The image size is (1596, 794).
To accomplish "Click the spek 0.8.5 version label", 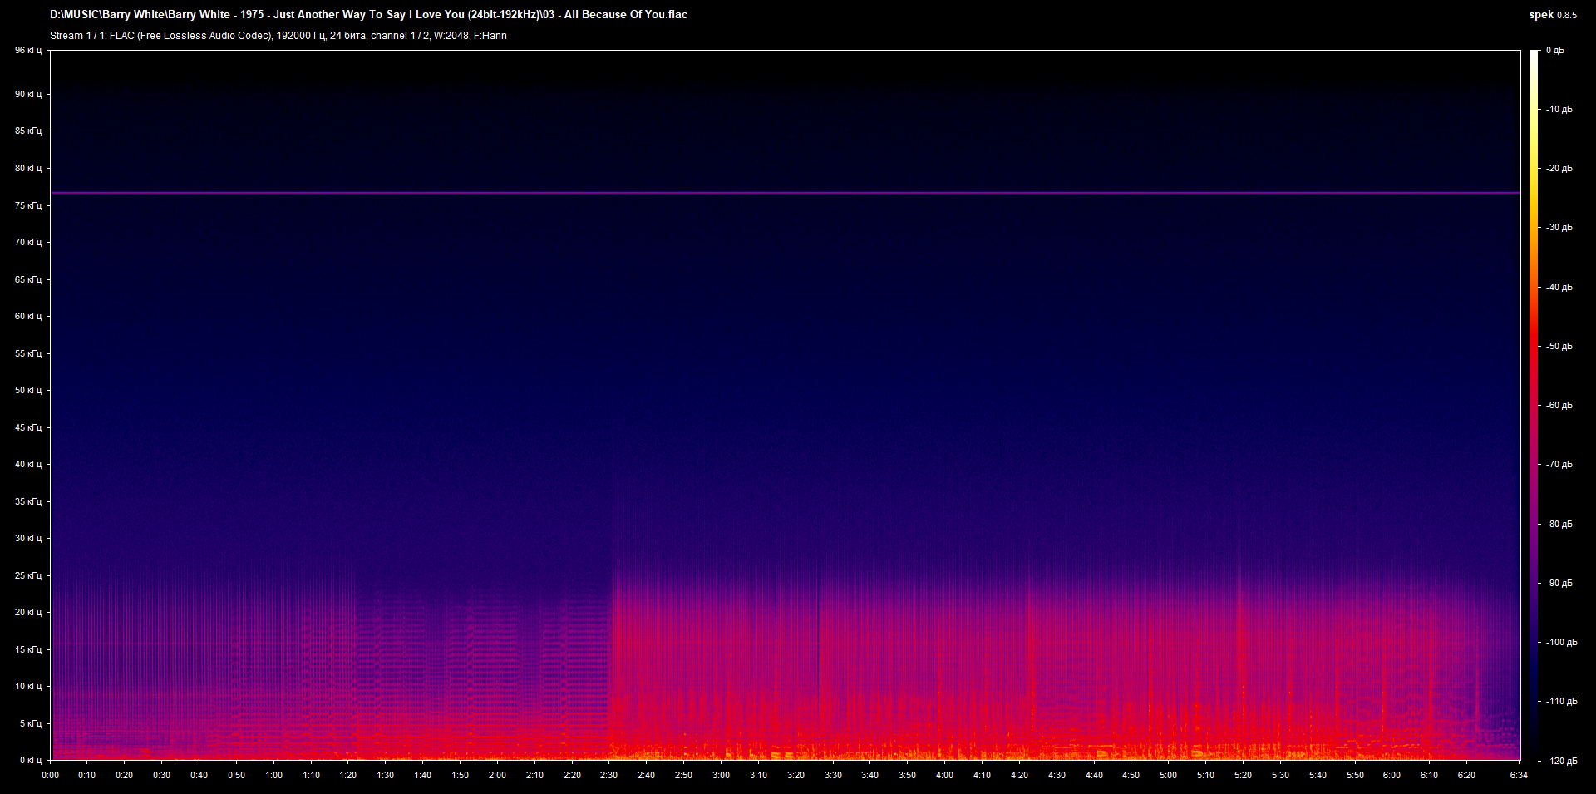I will point(1552,15).
